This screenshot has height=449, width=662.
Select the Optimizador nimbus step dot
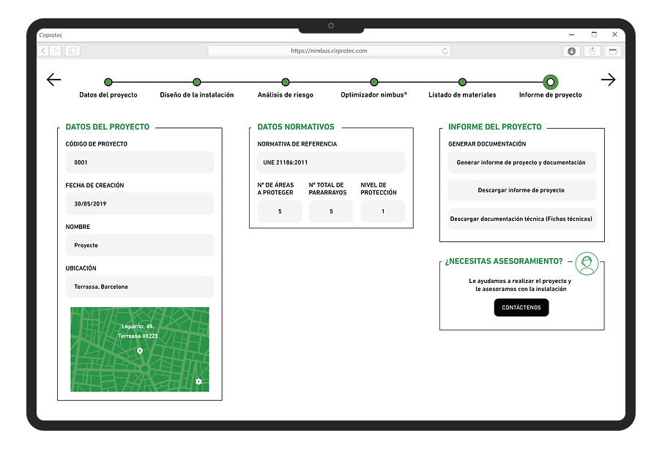[373, 83]
